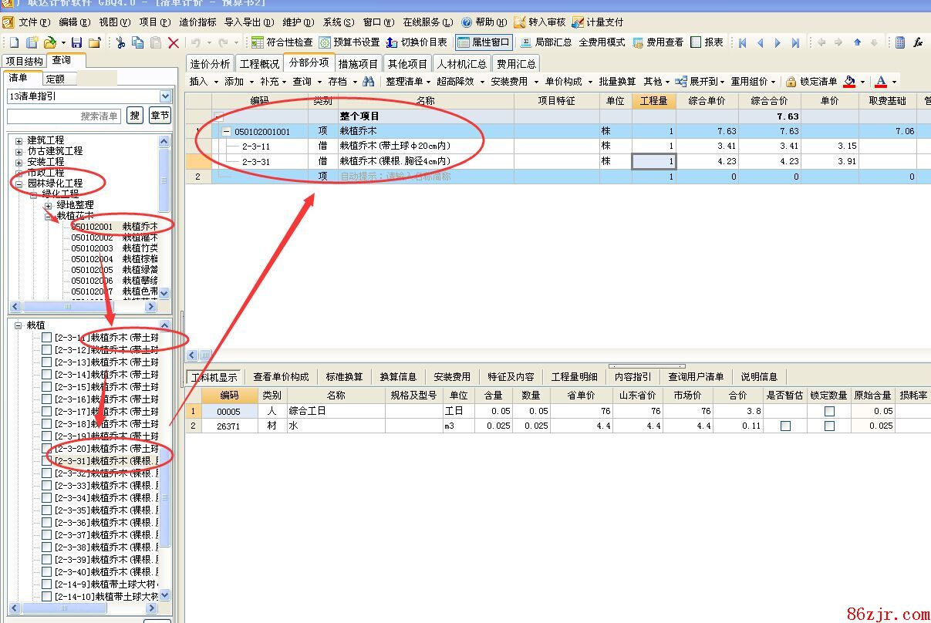Click the binoculars find icon
The height and width of the screenshot is (623, 931).
(x=369, y=82)
